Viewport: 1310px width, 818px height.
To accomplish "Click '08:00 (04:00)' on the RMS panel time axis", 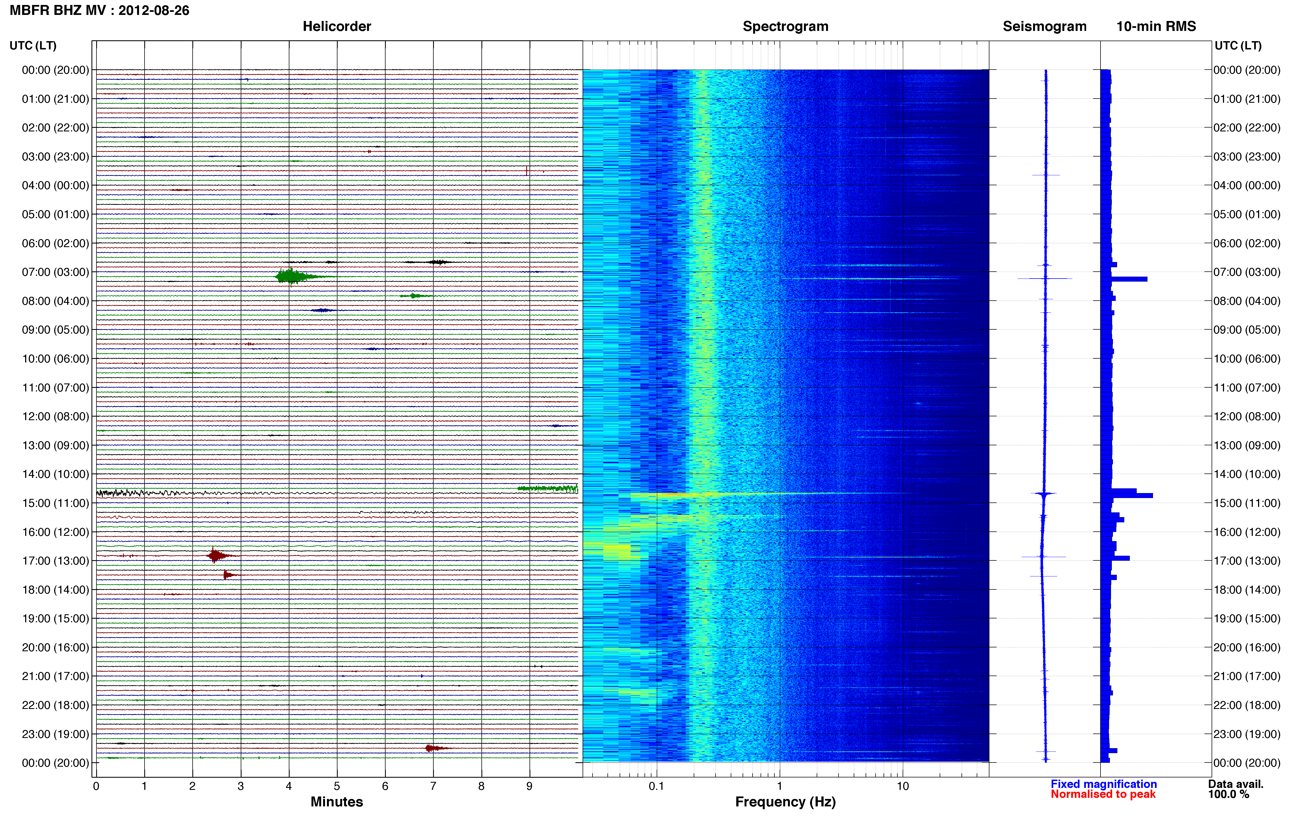I will (x=1247, y=301).
